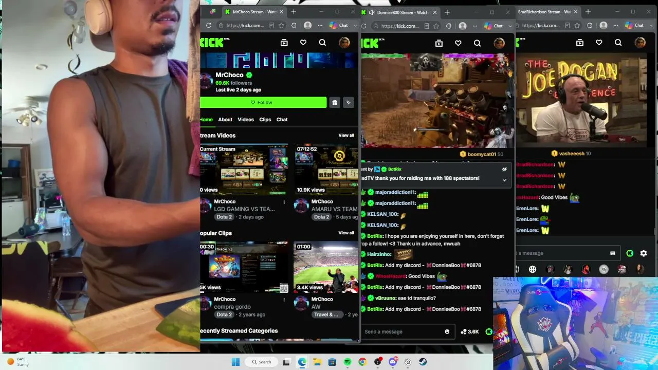Open the weather widget showing 84°F Sunny
658x370 pixels.
point(19,362)
